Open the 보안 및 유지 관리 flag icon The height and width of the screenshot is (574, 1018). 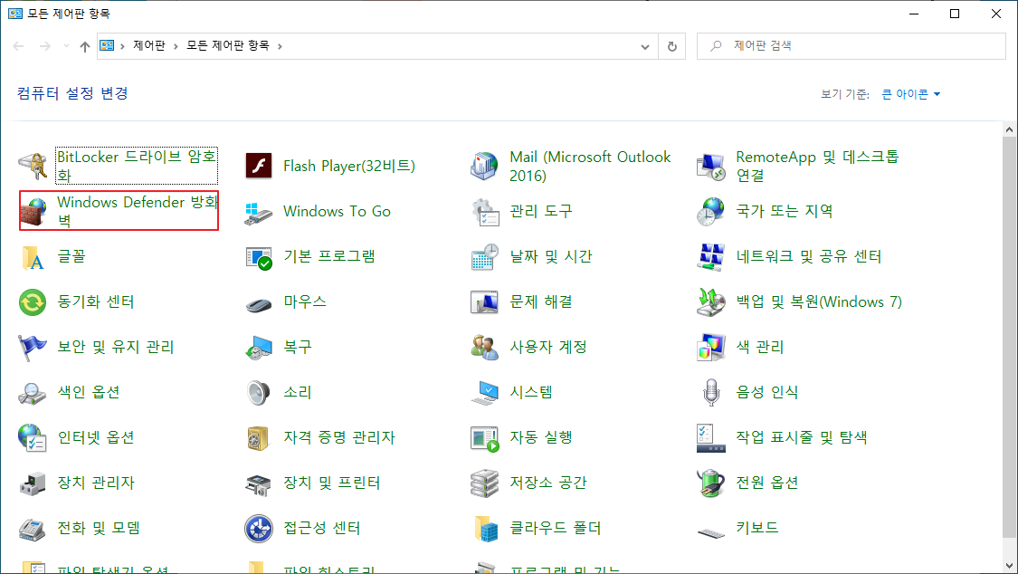pyautogui.click(x=33, y=348)
